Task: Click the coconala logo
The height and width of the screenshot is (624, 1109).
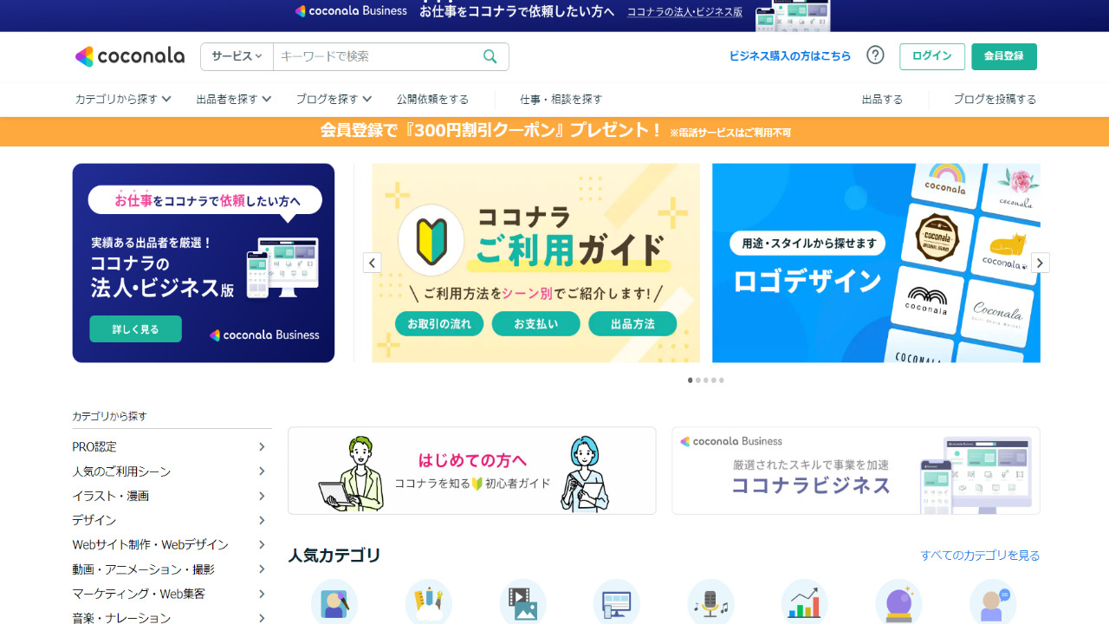Action: 130,56
